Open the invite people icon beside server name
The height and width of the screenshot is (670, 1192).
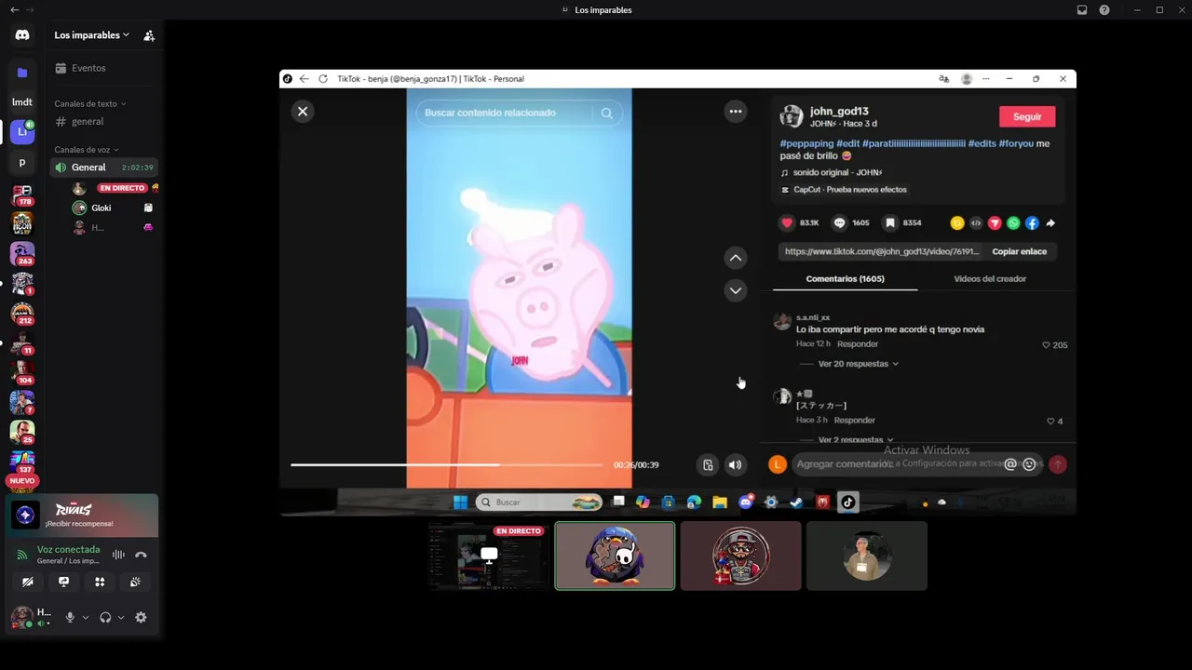[149, 35]
